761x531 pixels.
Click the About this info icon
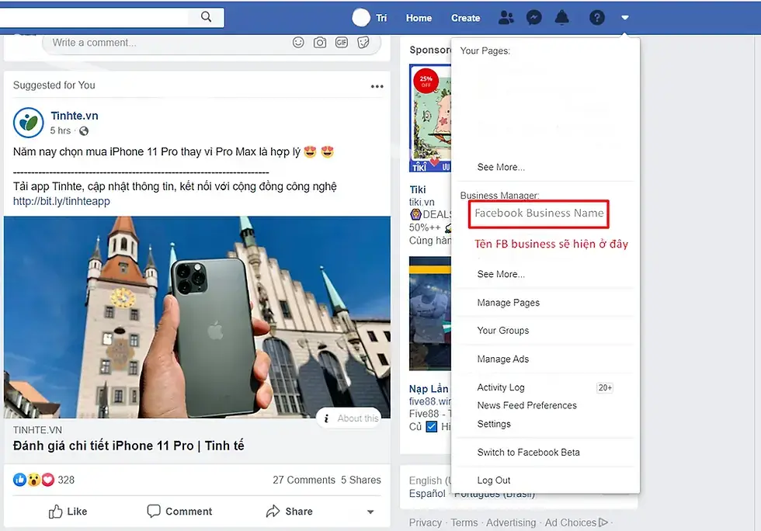tap(326, 418)
